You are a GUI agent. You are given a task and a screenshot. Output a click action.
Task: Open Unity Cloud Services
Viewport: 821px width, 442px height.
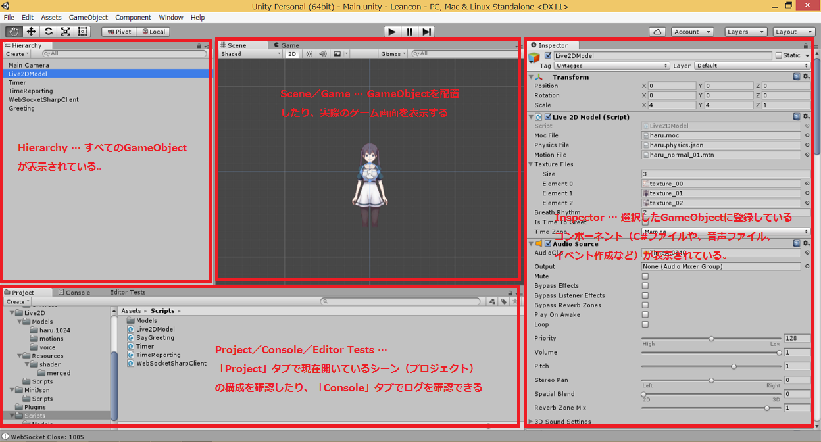pyautogui.click(x=658, y=31)
